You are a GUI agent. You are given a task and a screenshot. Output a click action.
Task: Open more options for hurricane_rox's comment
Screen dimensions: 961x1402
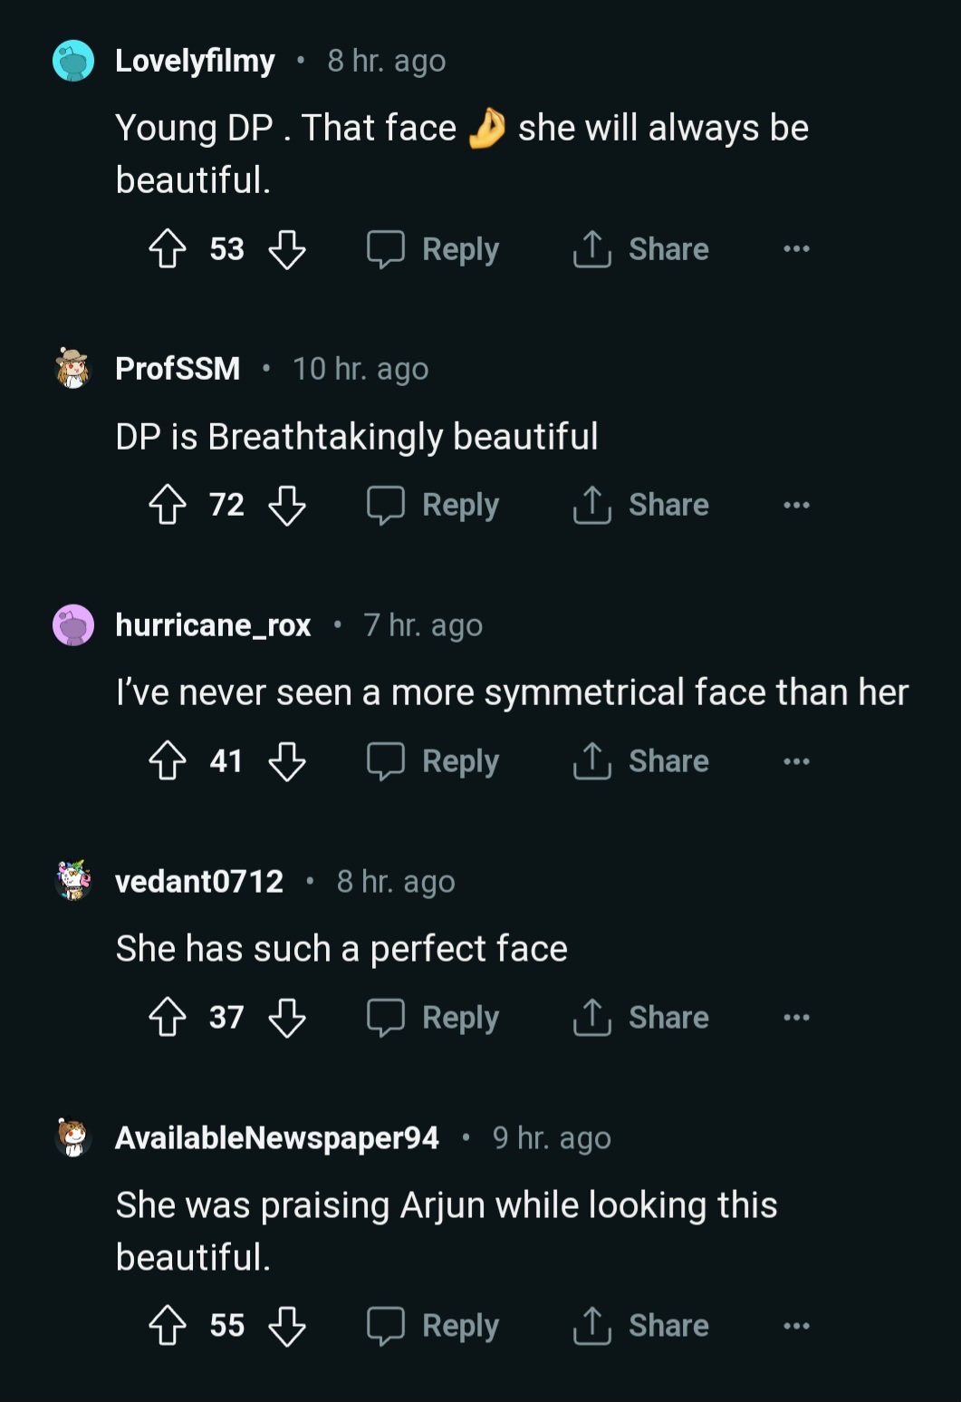[796, 761]
